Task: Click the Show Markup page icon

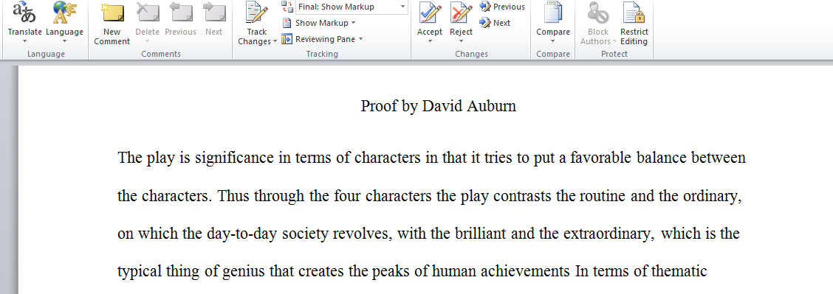Action: 287,23
